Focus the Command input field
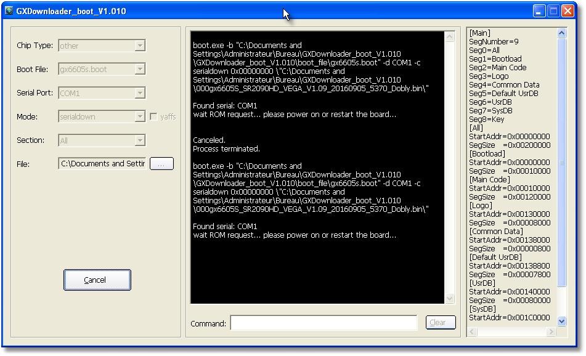 pos(324,323)
